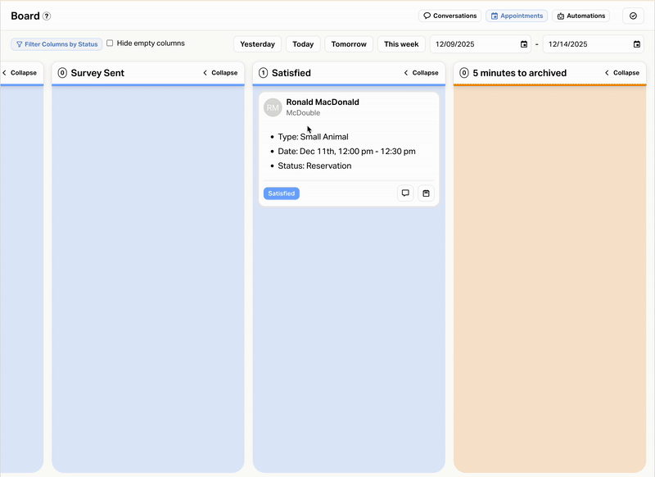Click the This week button
This screenshot has width=655, height=477.
click(x=401, y=44)
